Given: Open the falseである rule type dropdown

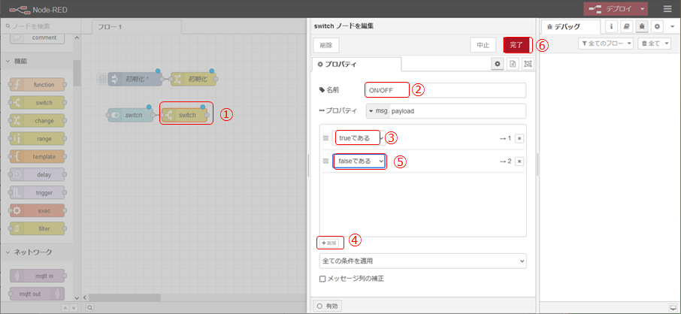Looking at the screenshot, I should tap(360, 162).
